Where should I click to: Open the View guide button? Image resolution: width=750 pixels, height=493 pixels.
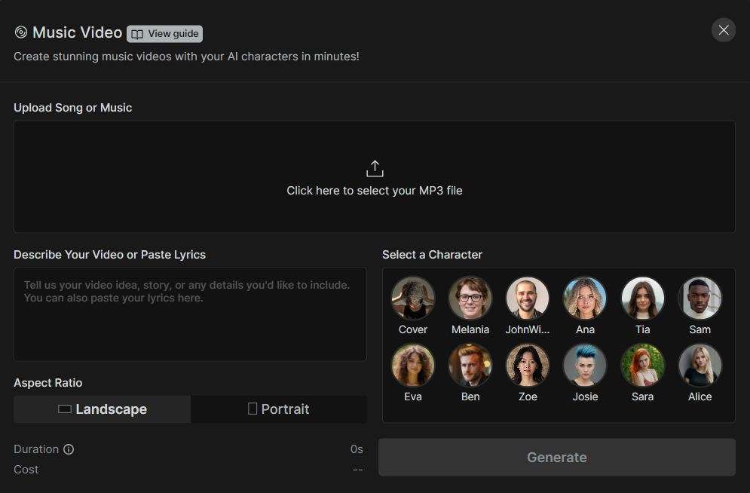[x=164, y=33]
